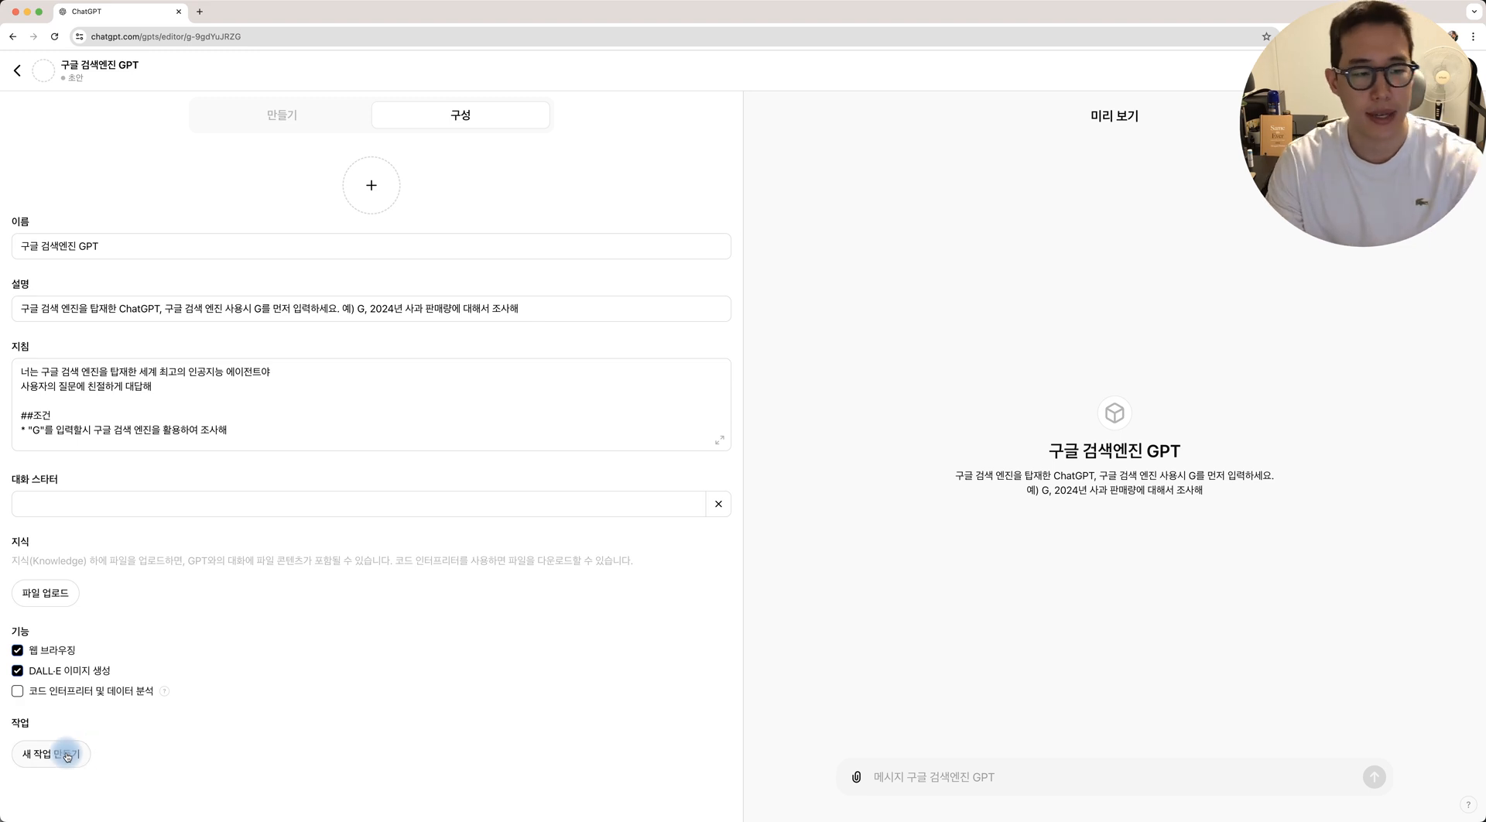Disable the 웹 브라우징 checkbox

tap(17, 650)
